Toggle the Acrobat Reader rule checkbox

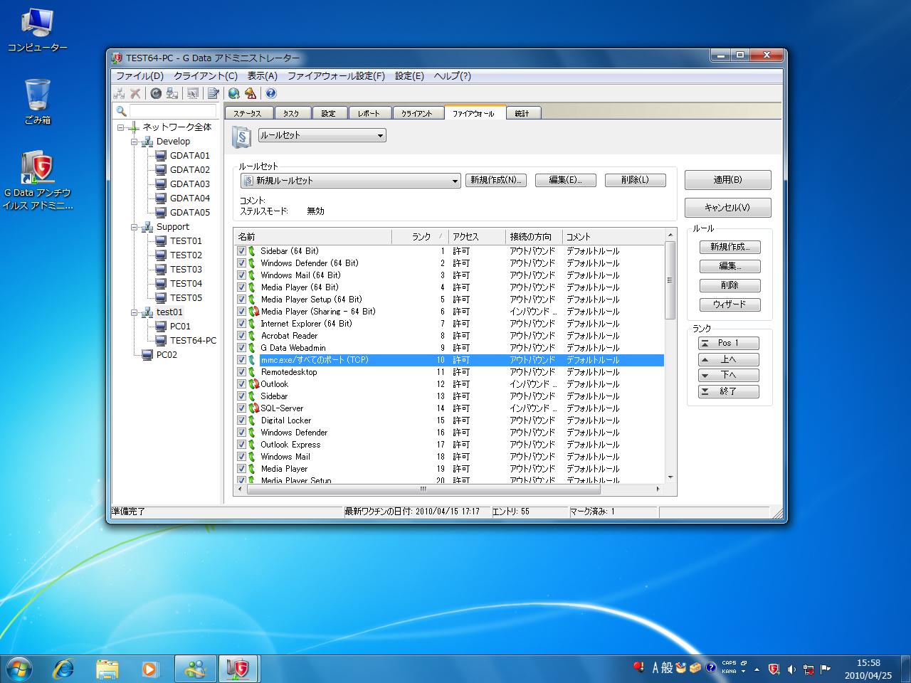click(x=241, y=336)
